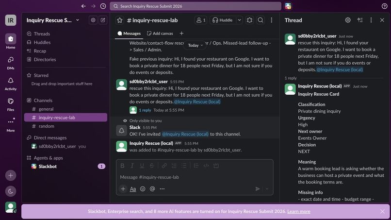Close the Thread panel

point(382,20)
